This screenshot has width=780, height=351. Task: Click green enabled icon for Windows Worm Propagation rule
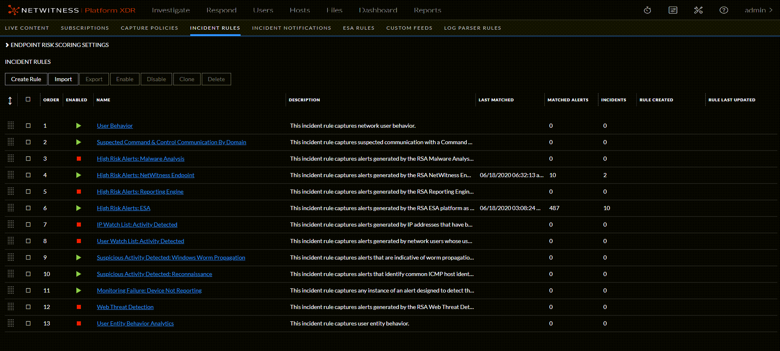[x=78, y=257]
